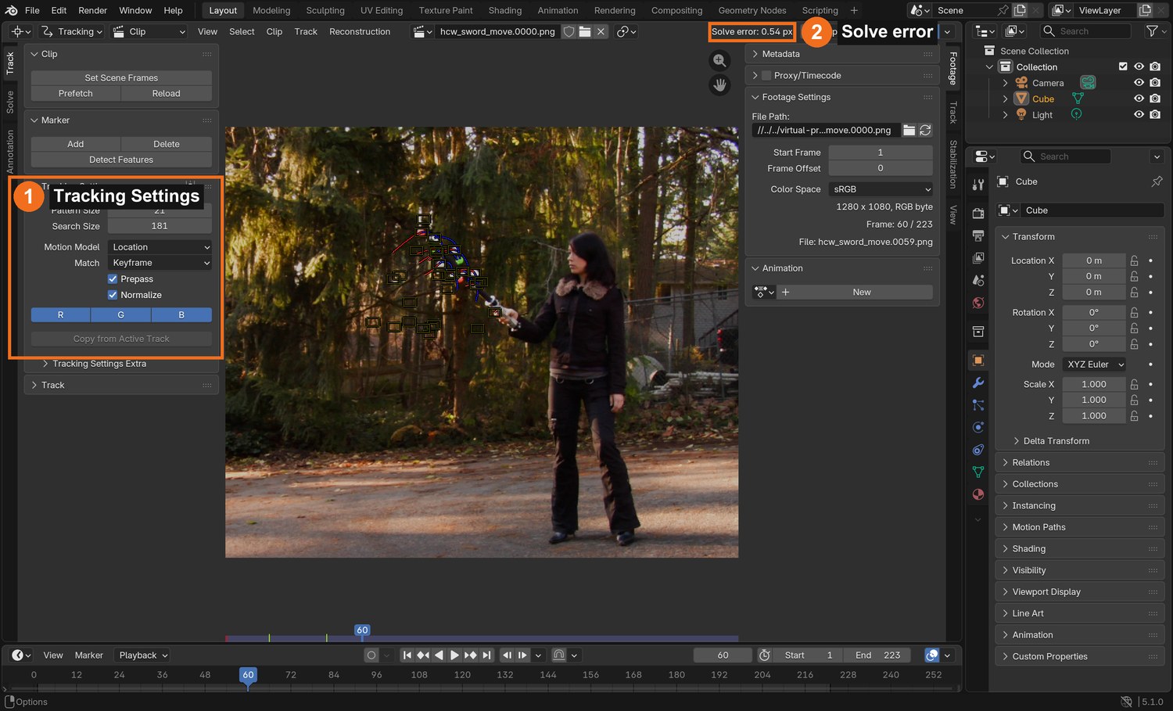Open the Outliner filter funnel icon

pos(1152,31)
